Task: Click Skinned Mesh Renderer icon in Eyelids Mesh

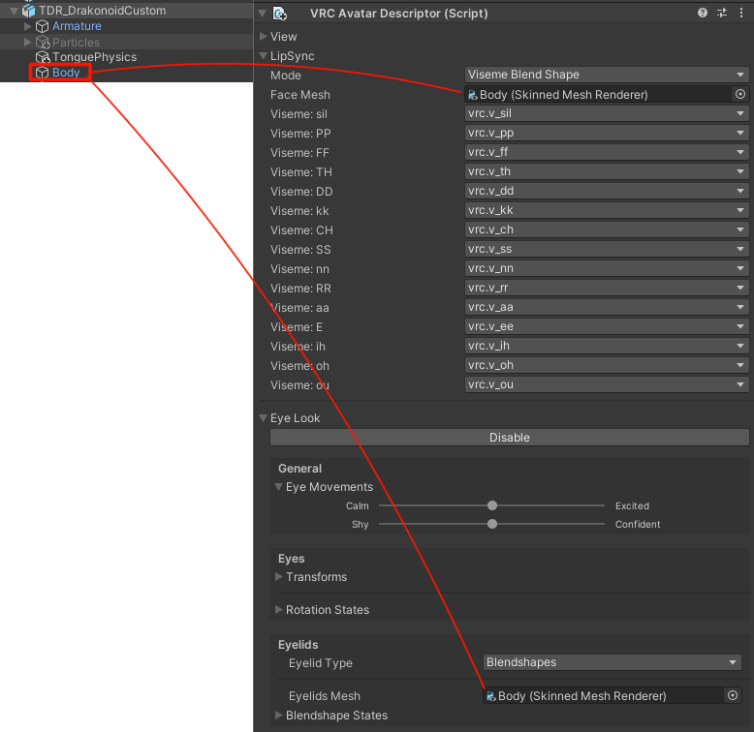Action: [x=491, y=696]
